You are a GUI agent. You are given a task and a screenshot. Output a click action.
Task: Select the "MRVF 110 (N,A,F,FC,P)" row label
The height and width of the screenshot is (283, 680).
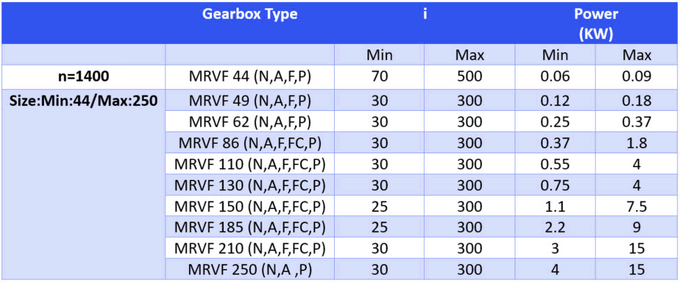point(250,164)
